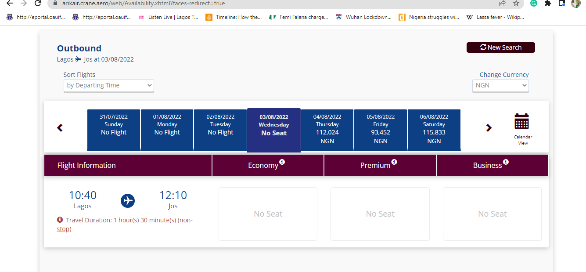The height and width of the screenshot is (272, 586).
Task: Reload the page with browser refresh icon
Action: coord(38,3)
